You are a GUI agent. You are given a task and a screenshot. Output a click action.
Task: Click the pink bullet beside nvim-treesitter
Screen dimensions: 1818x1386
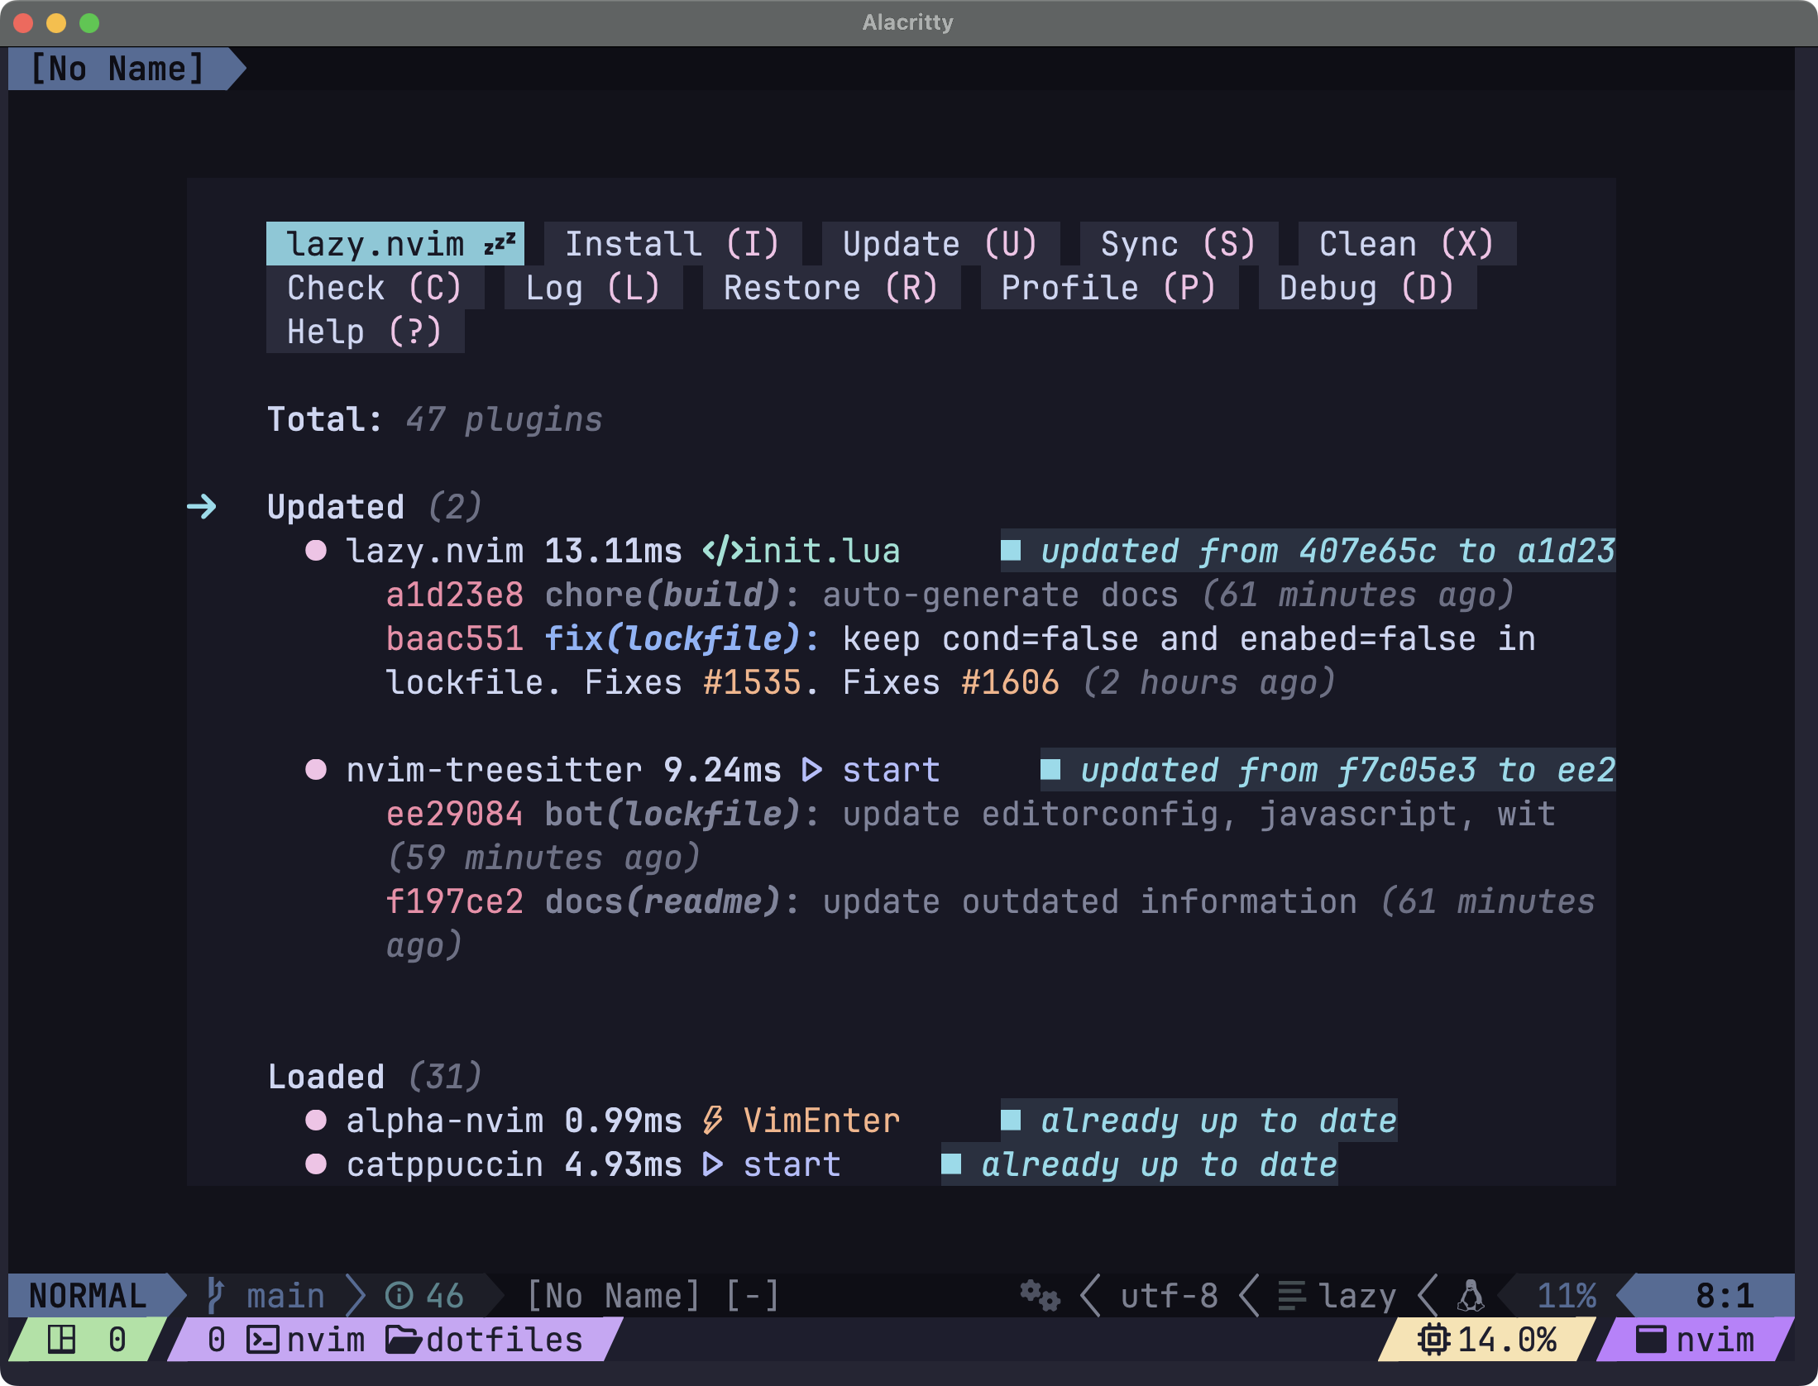click(316, 770)
